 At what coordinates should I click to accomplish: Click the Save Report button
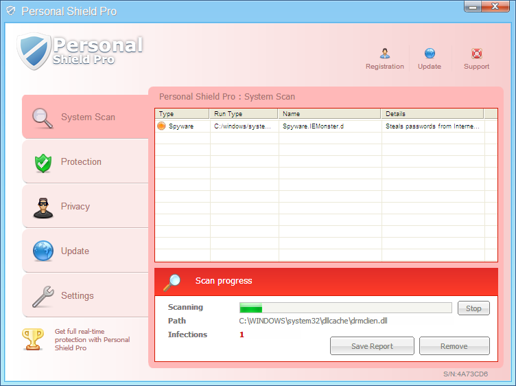coord(372,345)
